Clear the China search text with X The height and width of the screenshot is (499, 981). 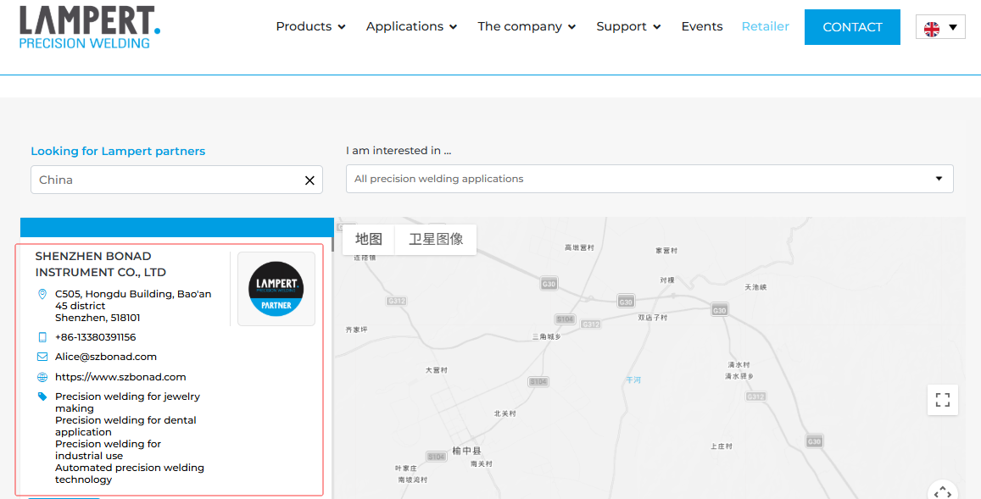point(309,180)
